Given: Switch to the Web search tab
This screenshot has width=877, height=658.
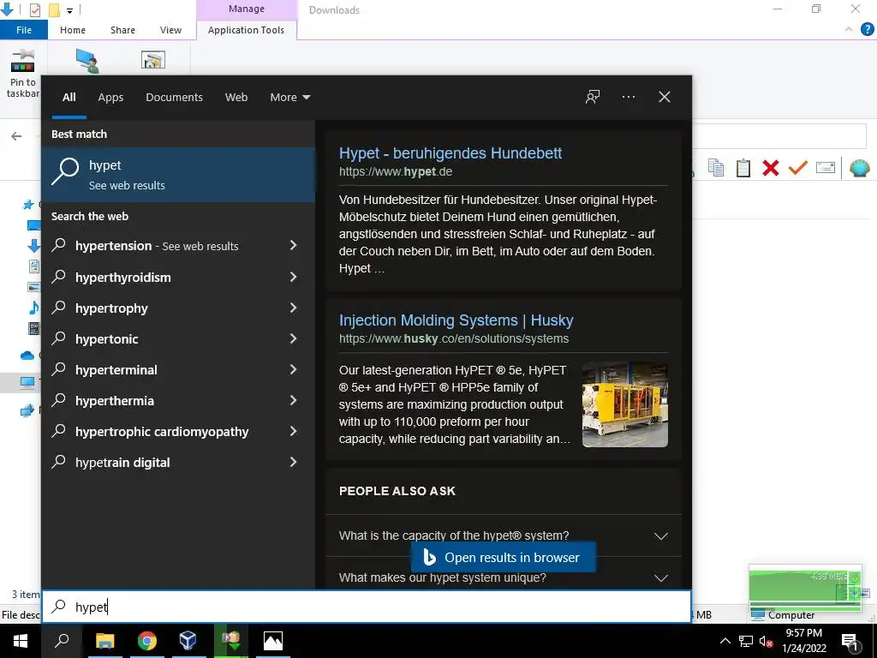Looking at the screenshot, I should coord(236,98).
